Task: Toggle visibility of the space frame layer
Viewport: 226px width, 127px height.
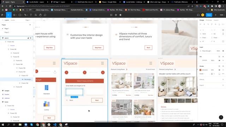Action: [31, 38]
